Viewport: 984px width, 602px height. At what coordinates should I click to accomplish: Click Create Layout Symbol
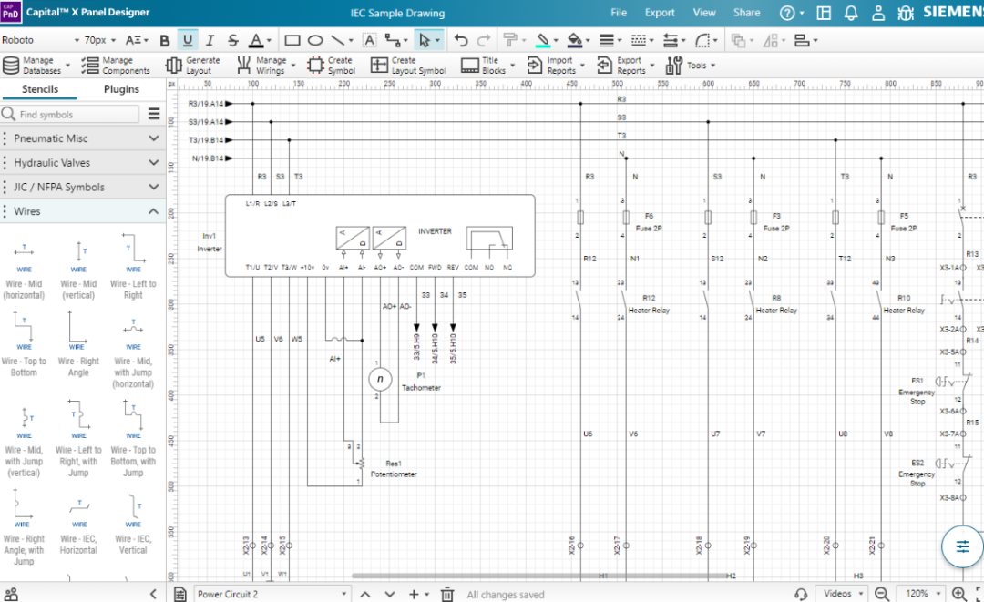click(408, 66)
